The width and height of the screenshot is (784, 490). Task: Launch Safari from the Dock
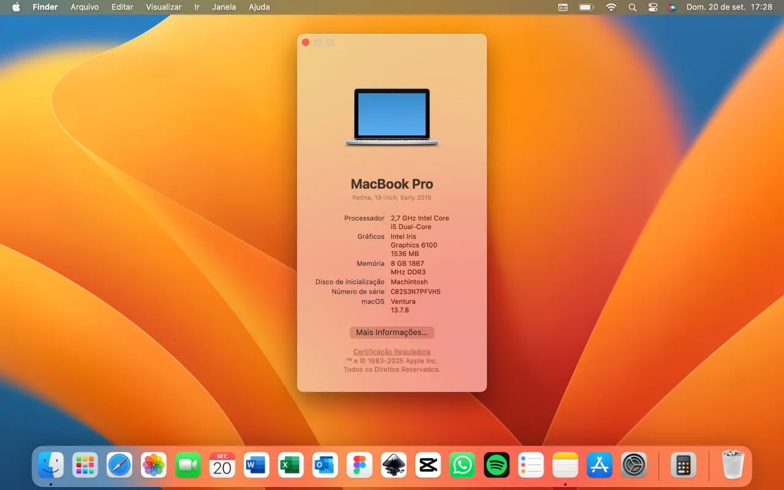(x=119, y=466)
